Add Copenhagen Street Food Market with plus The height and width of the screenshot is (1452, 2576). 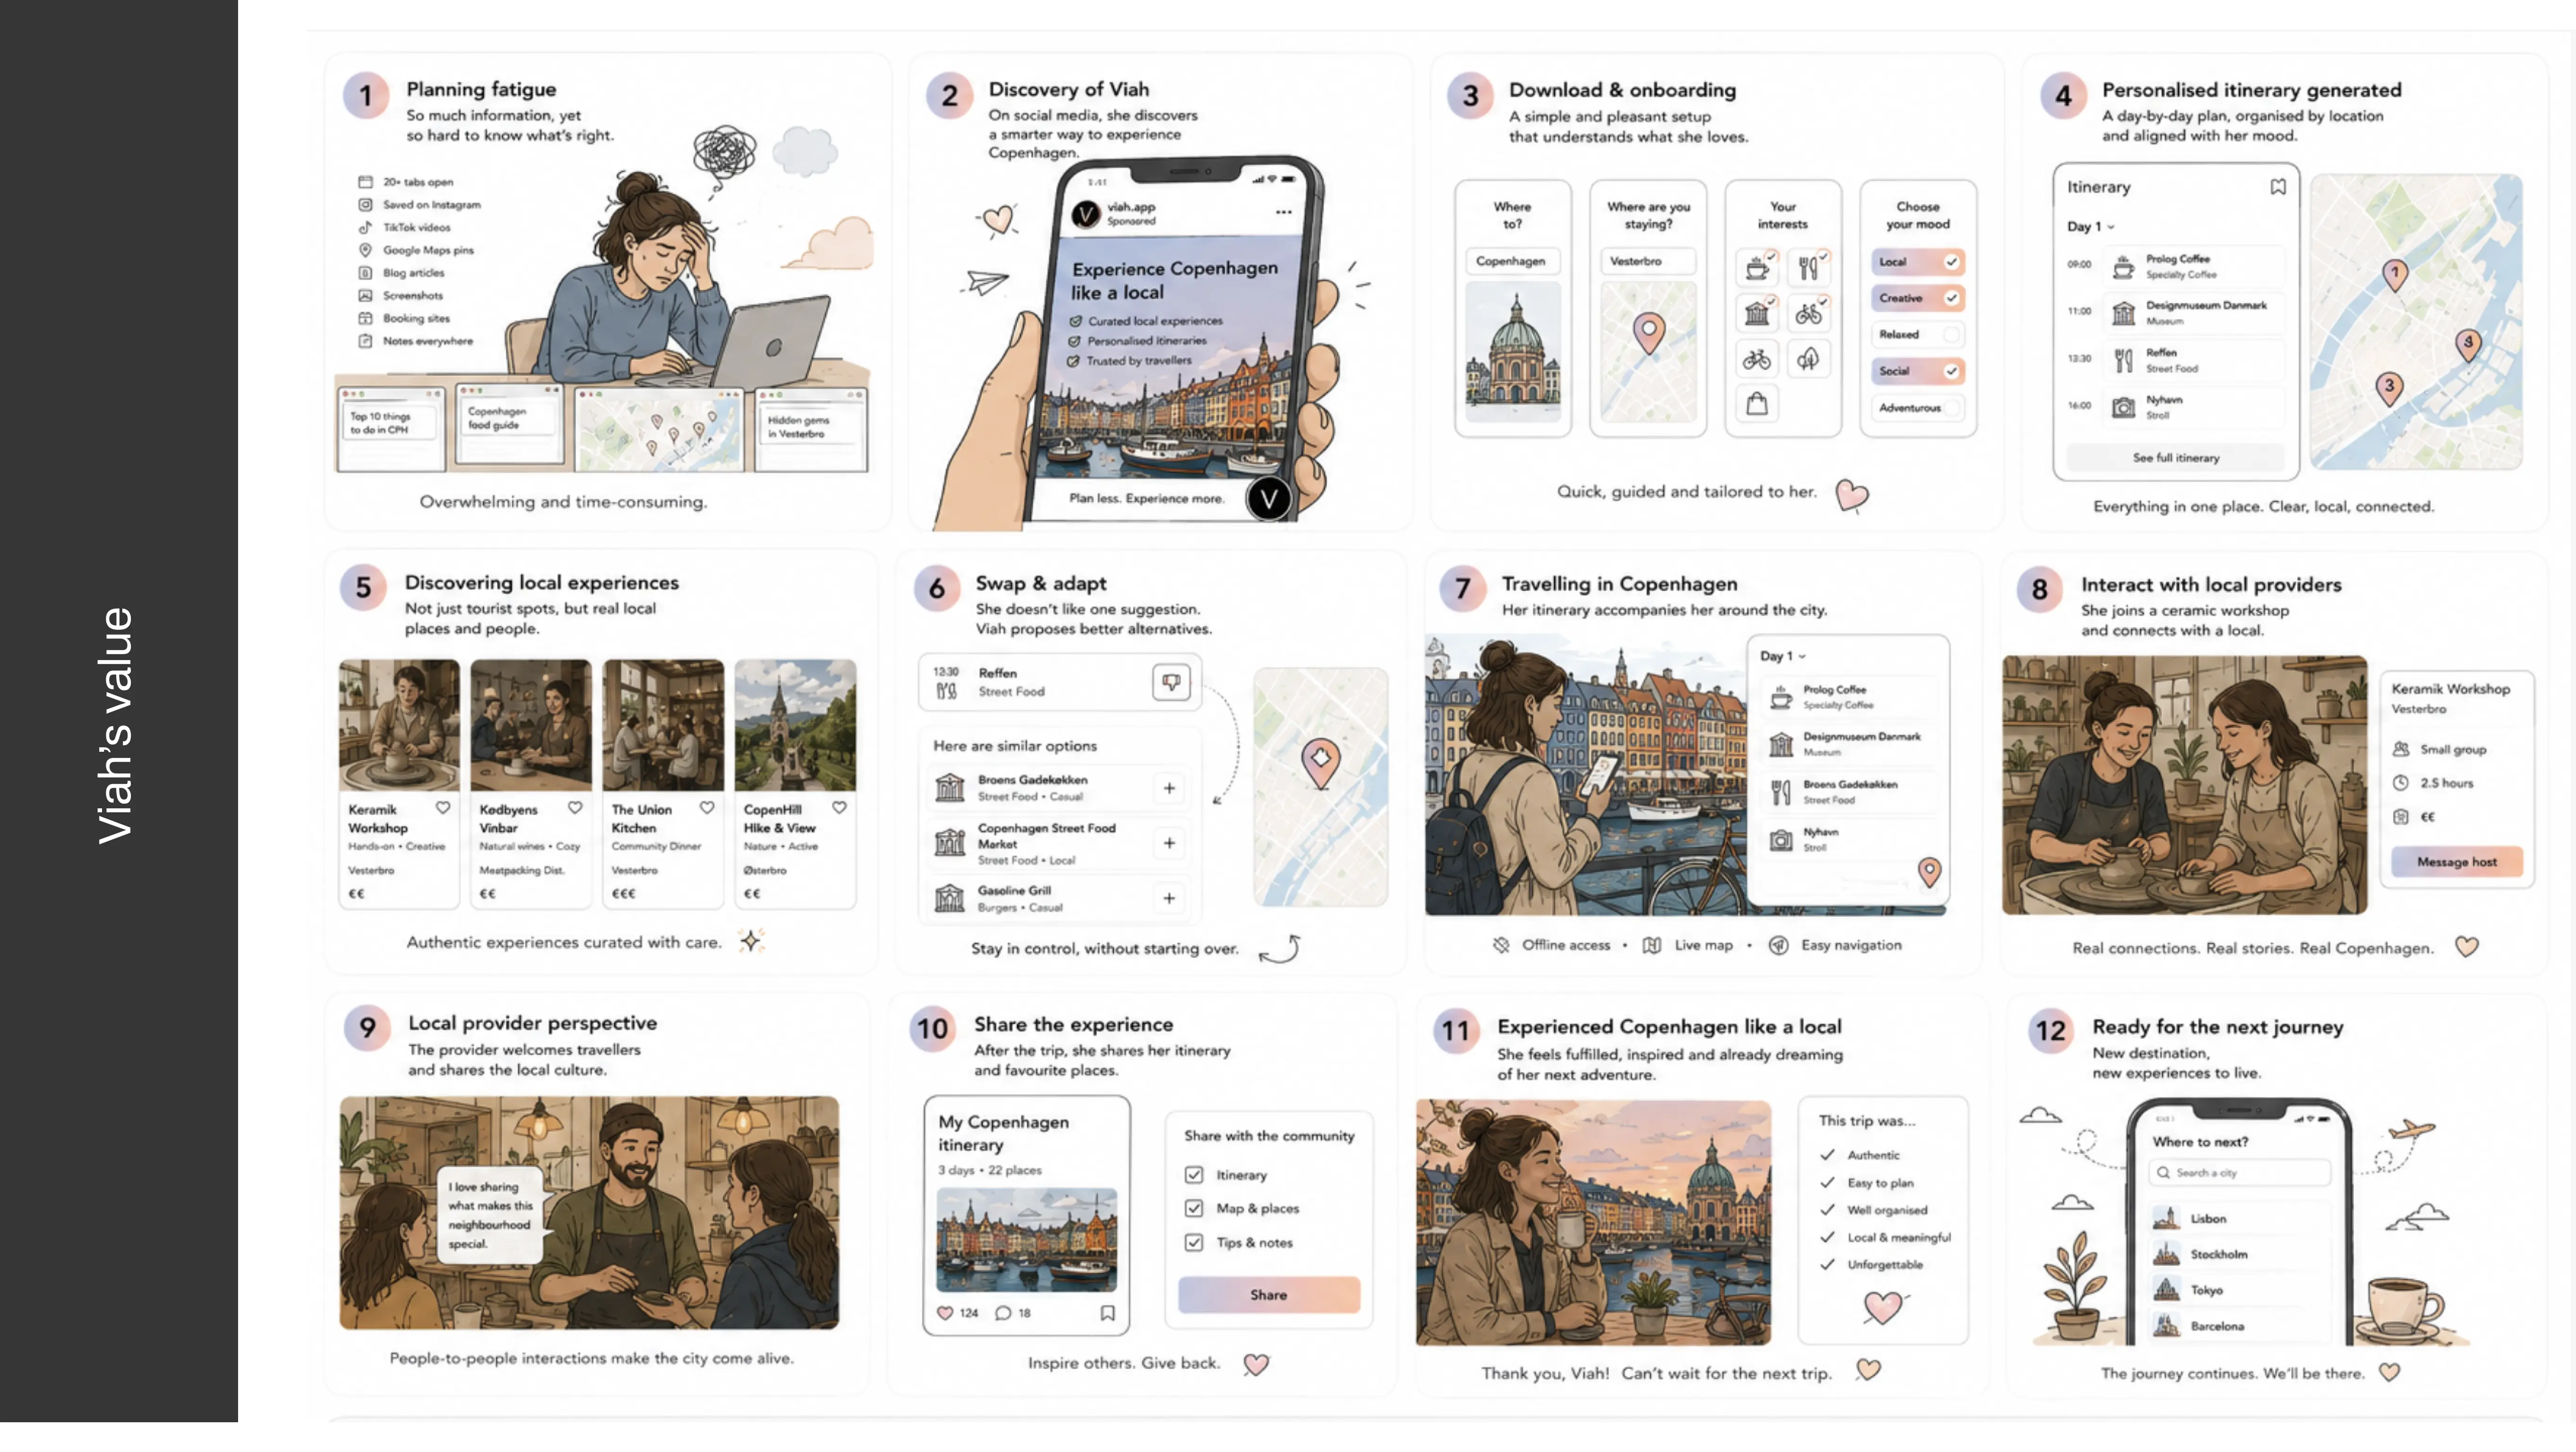pyautogui.click(x=1169, y=843)
